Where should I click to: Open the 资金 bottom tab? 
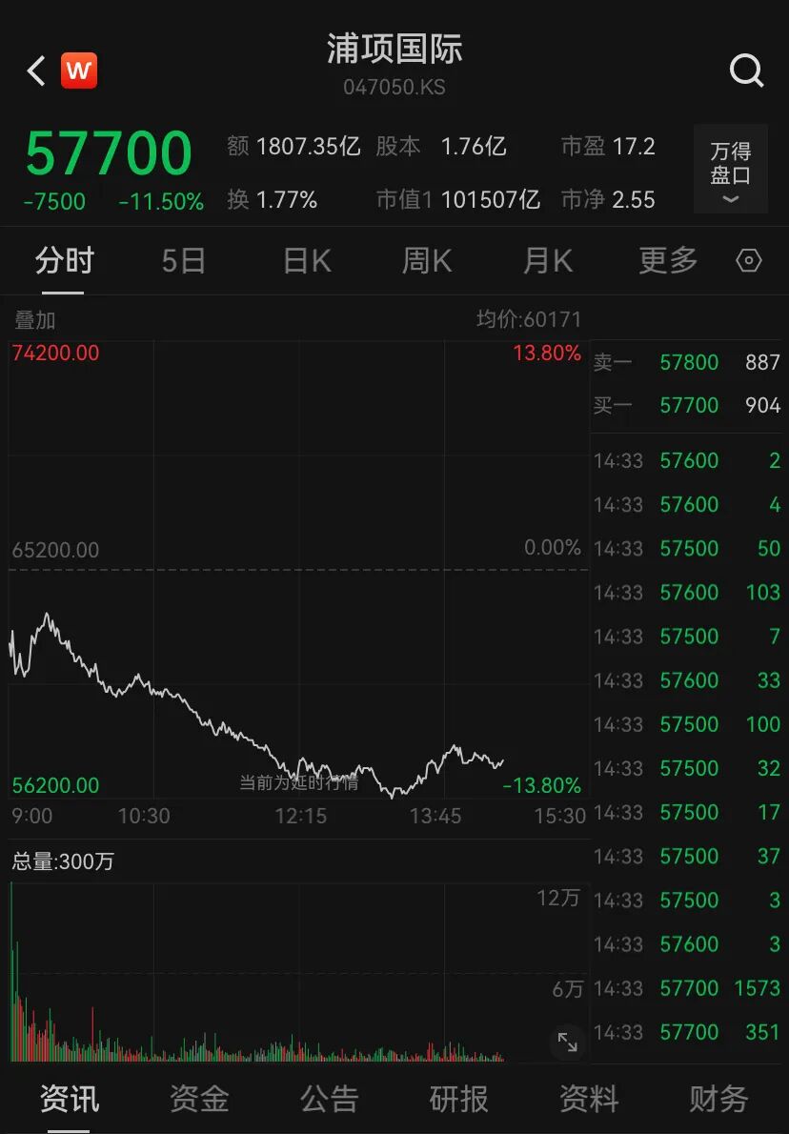click(199, 1099)
